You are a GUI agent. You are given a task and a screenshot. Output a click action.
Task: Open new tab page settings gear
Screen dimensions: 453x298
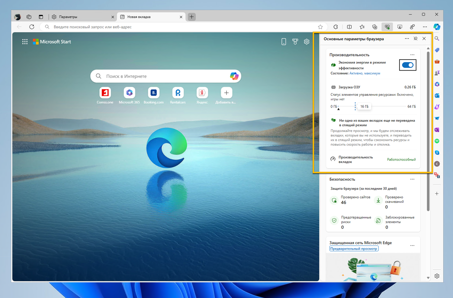(x=307, y=42)
